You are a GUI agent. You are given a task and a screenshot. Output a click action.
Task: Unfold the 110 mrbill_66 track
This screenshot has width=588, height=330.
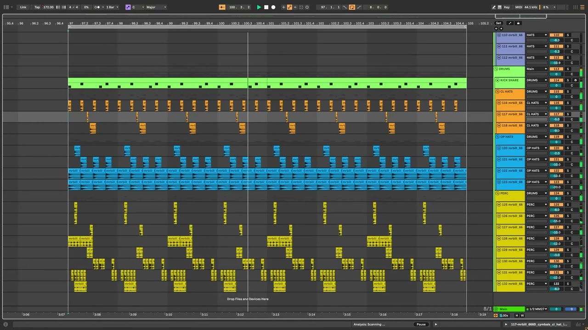coord(499,35)
